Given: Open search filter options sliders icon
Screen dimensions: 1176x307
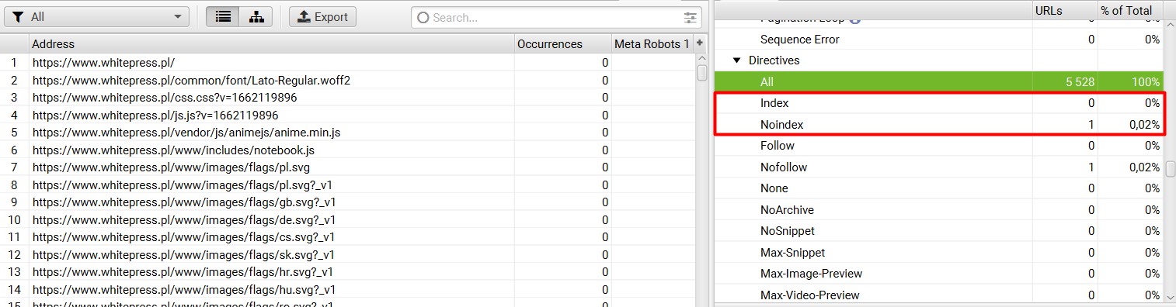Looking at the screenshot, I should [x=690, y=17].
